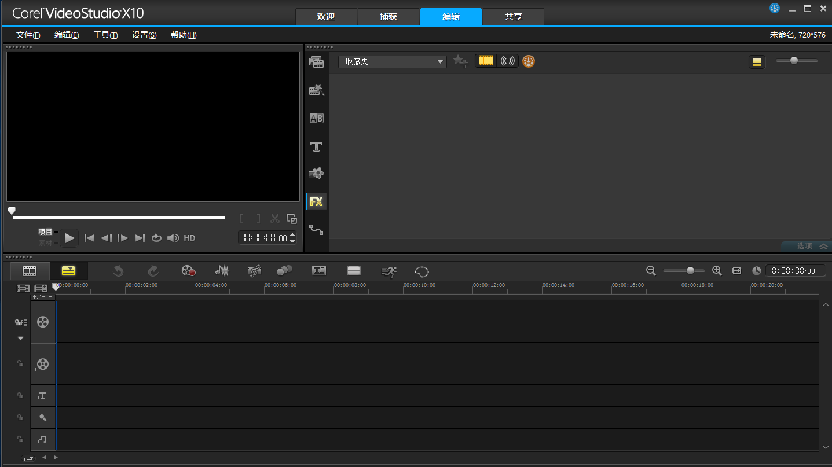Open the 设置(S) menu
The height and width of the screenshot is (467, 832).
pos(144,35)
